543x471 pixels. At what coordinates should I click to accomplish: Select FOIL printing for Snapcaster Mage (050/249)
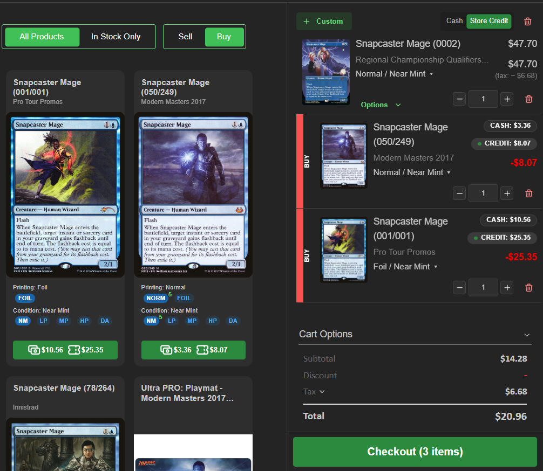point(184,298)
